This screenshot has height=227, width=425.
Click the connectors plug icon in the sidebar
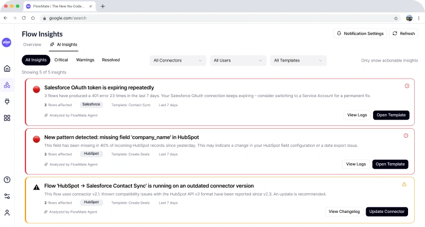(x=7, y=102)
